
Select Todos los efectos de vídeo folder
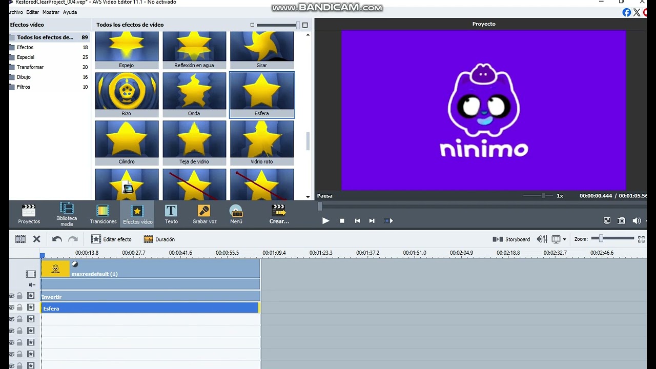click(x=49, y=37)
